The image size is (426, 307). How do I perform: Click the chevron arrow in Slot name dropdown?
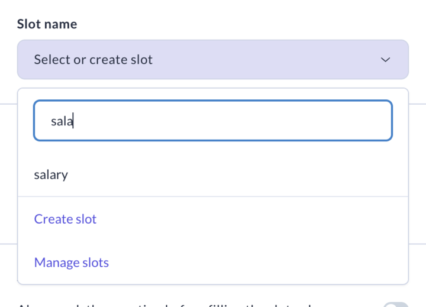tap(385, 60)
